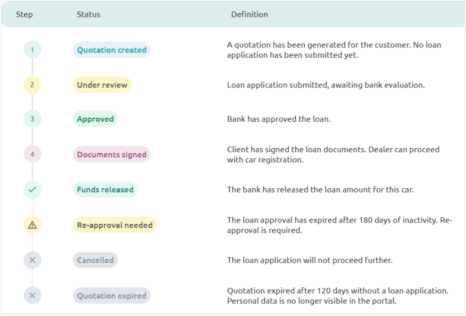466x316 pixels.
Task: Select the Under review status badge
Action: pyautogui.click(x=102, y=85)
